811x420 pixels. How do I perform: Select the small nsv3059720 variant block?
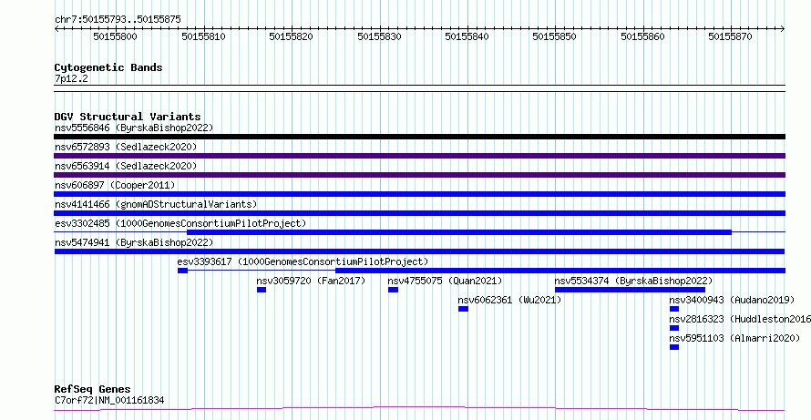pyautogui.click(x=262, y=290)
